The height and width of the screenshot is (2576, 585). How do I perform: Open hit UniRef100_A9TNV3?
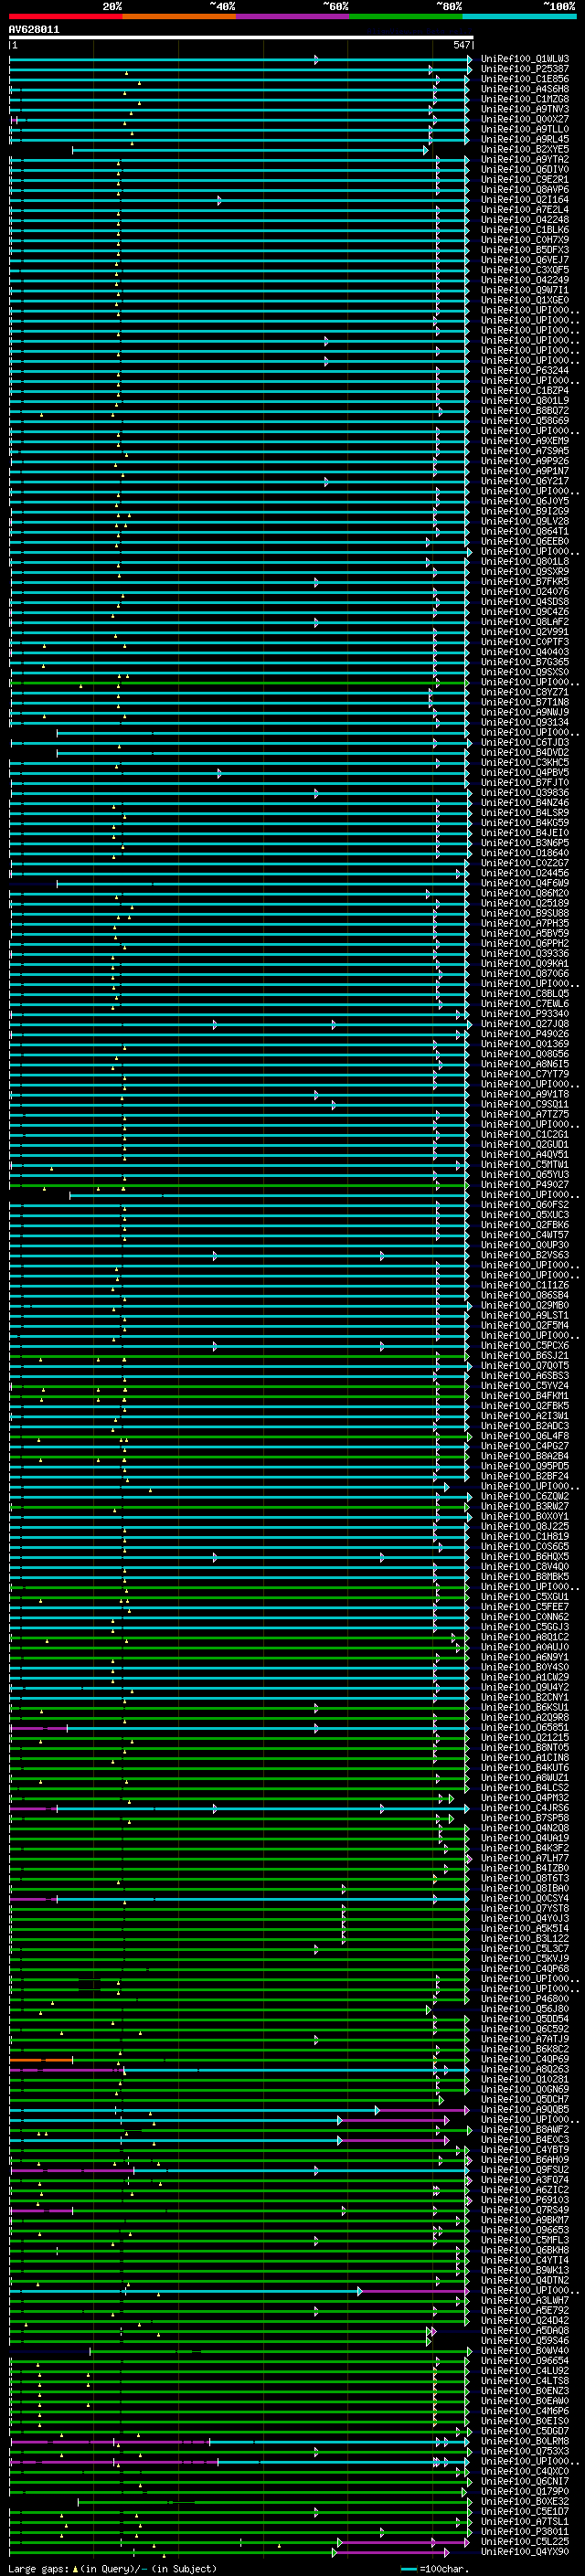pos(525,109)
